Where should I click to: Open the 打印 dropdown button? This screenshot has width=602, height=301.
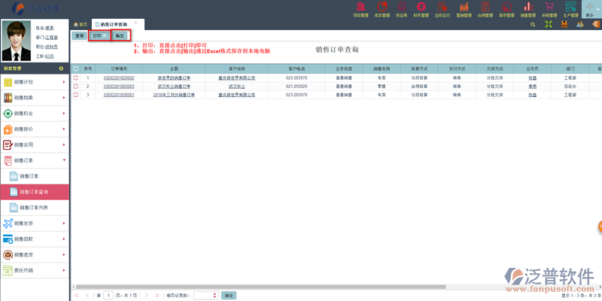[x=99, y=35]
